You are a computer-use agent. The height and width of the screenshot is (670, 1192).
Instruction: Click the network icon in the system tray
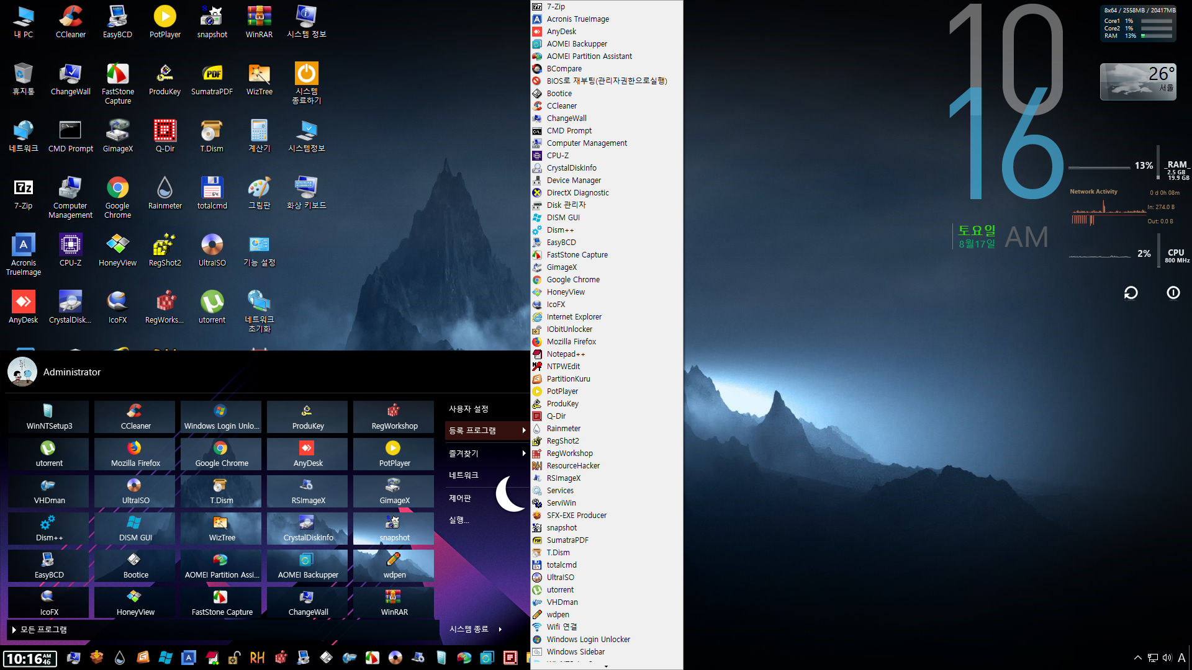click(x=1153, y=658)
